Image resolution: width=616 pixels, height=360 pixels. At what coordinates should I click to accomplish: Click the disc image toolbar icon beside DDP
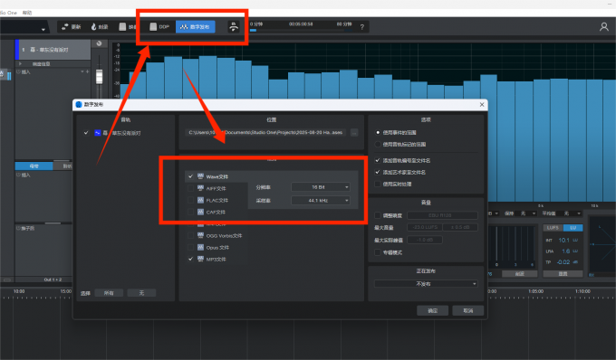coord(122,26)
